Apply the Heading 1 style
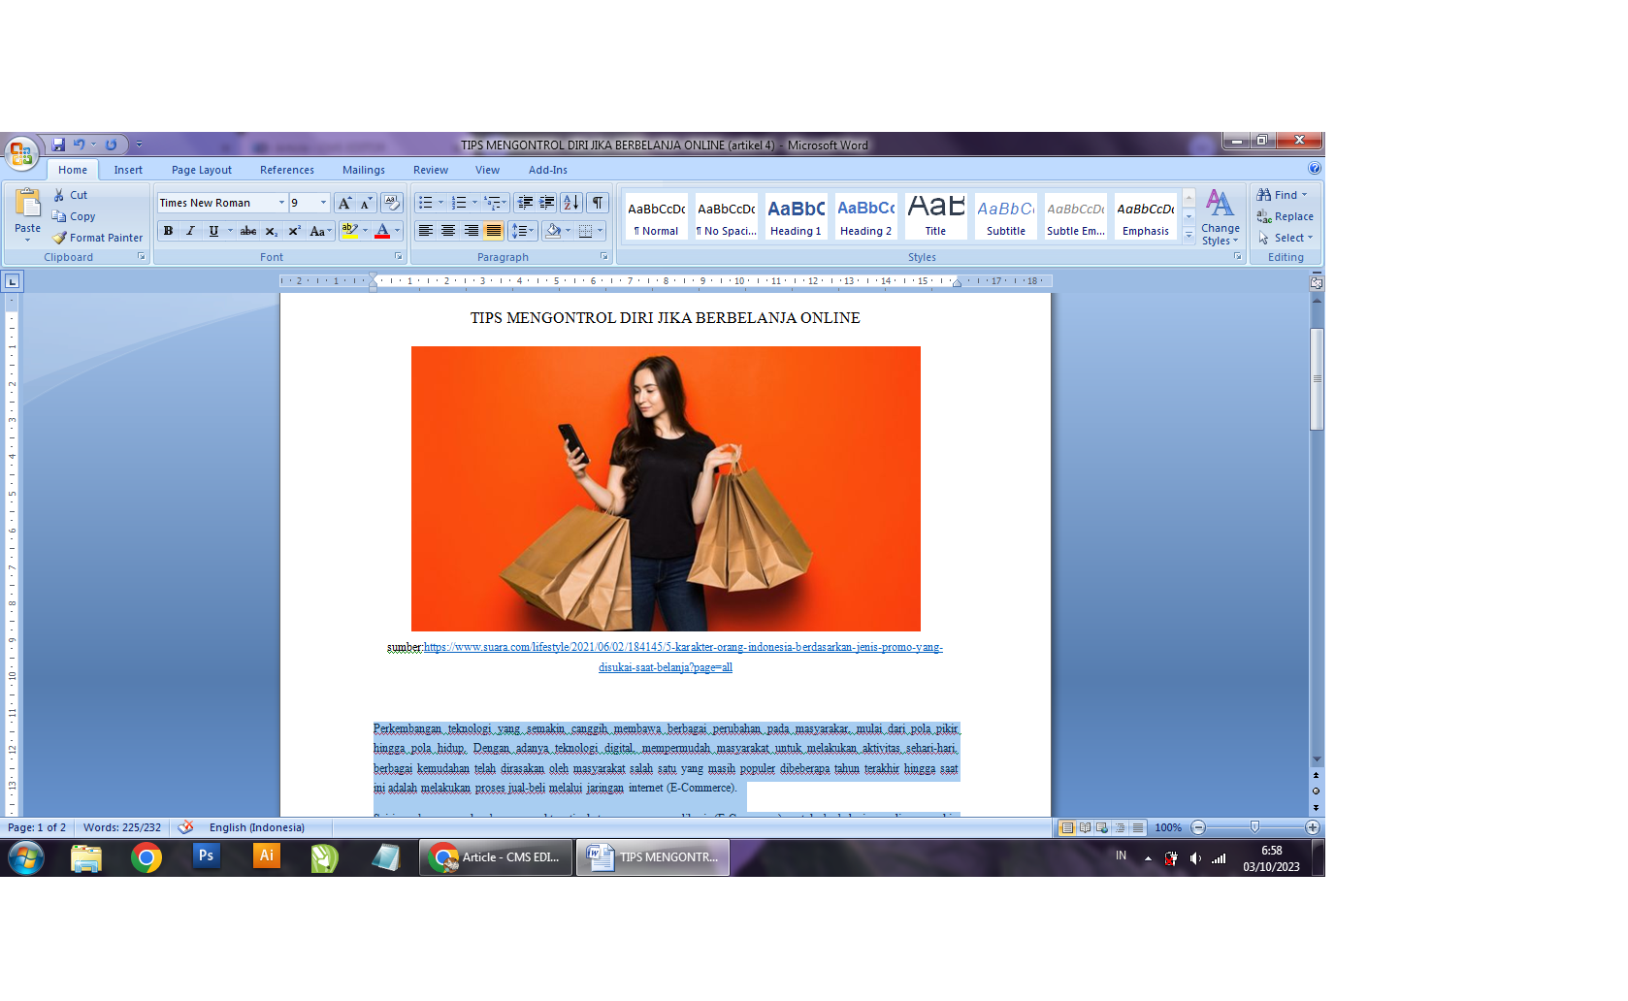 tap(796, 215)
